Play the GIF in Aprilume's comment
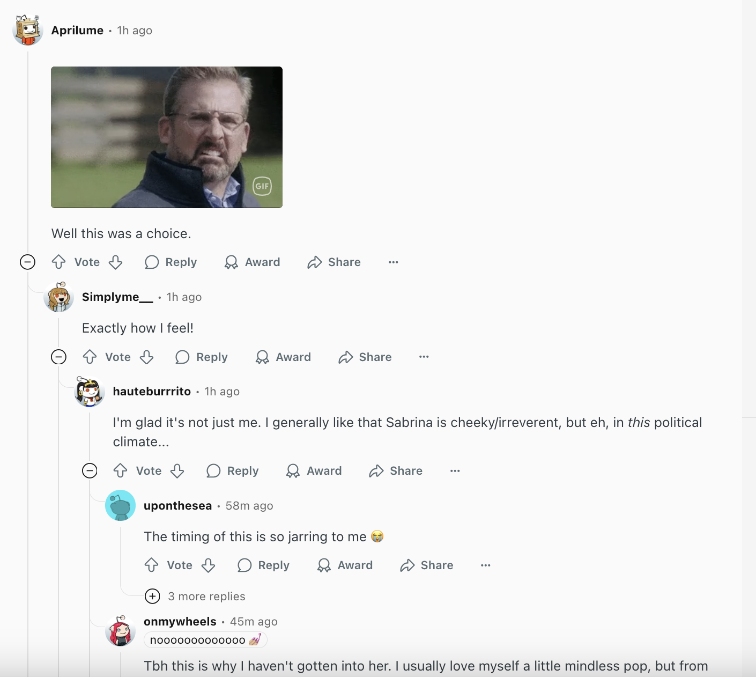756x677 pixels. 167,137
